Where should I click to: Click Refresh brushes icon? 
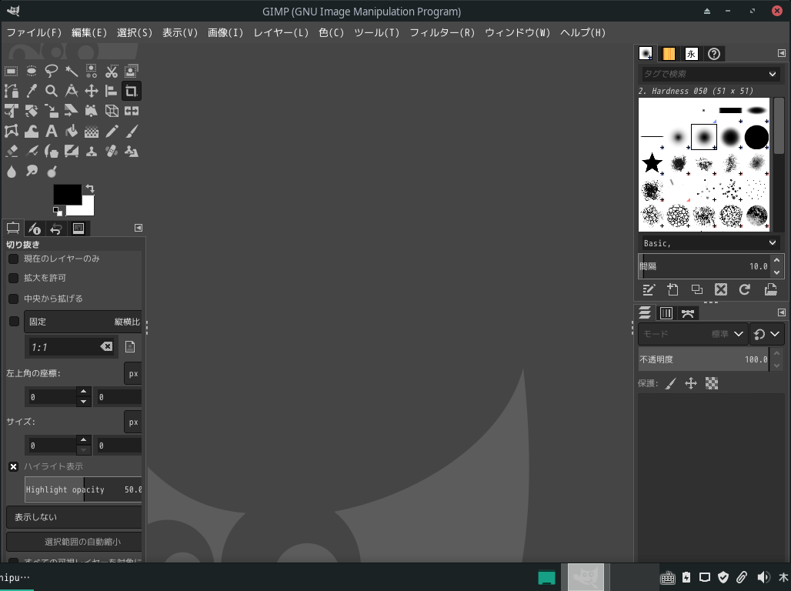pyautogui.click(x=745, y=289)
